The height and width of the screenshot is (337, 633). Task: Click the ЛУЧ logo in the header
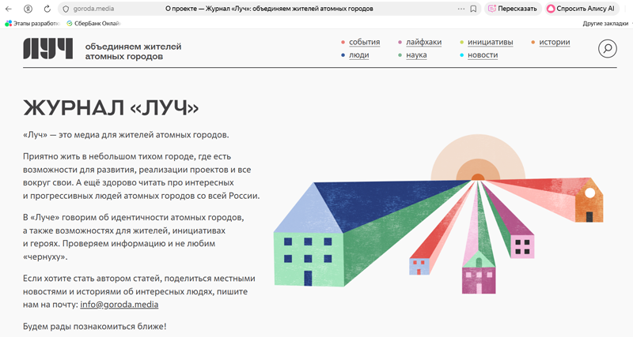(x=48, y=49)
